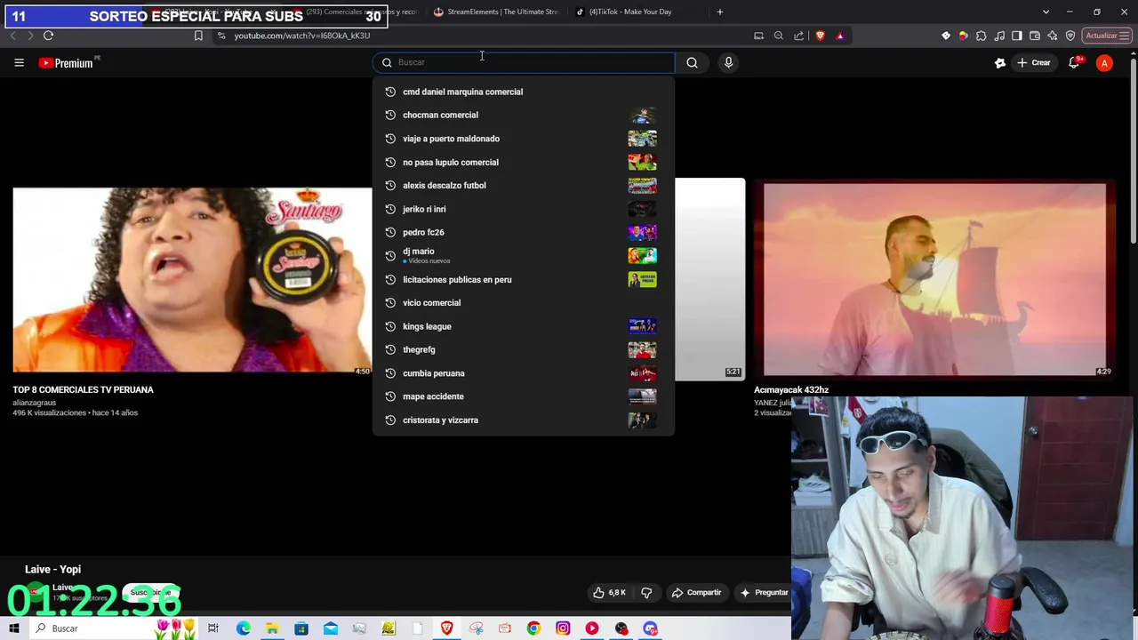This screenshot has height=640, width=1138.
Task: Open Acımayacak 432hz ship video thumbnail
Action: coord(934,280)
